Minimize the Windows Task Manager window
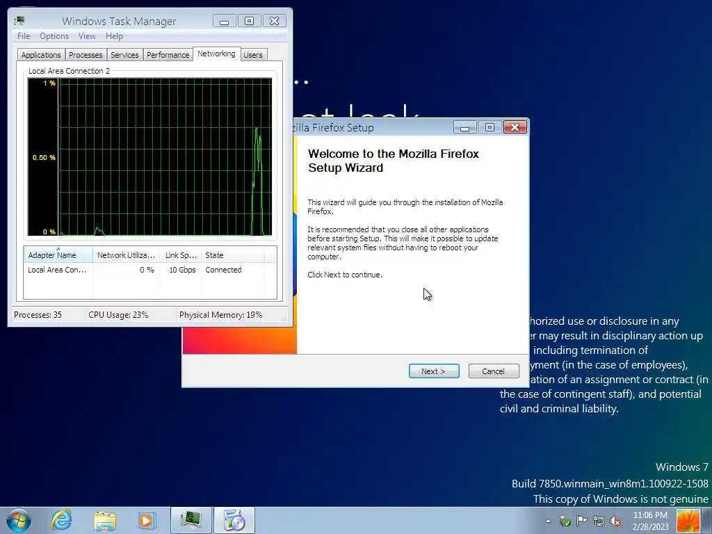The image size is (712, 534). click(225, 21)
